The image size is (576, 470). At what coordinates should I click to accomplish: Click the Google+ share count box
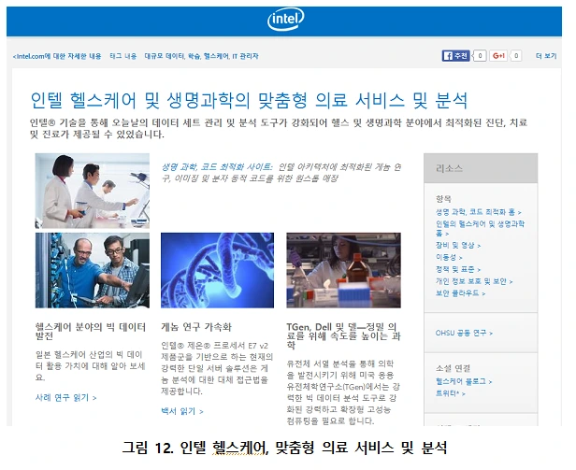(516, 56)
